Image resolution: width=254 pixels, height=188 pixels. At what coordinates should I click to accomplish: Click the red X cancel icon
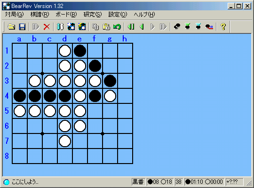pos(47,27)
